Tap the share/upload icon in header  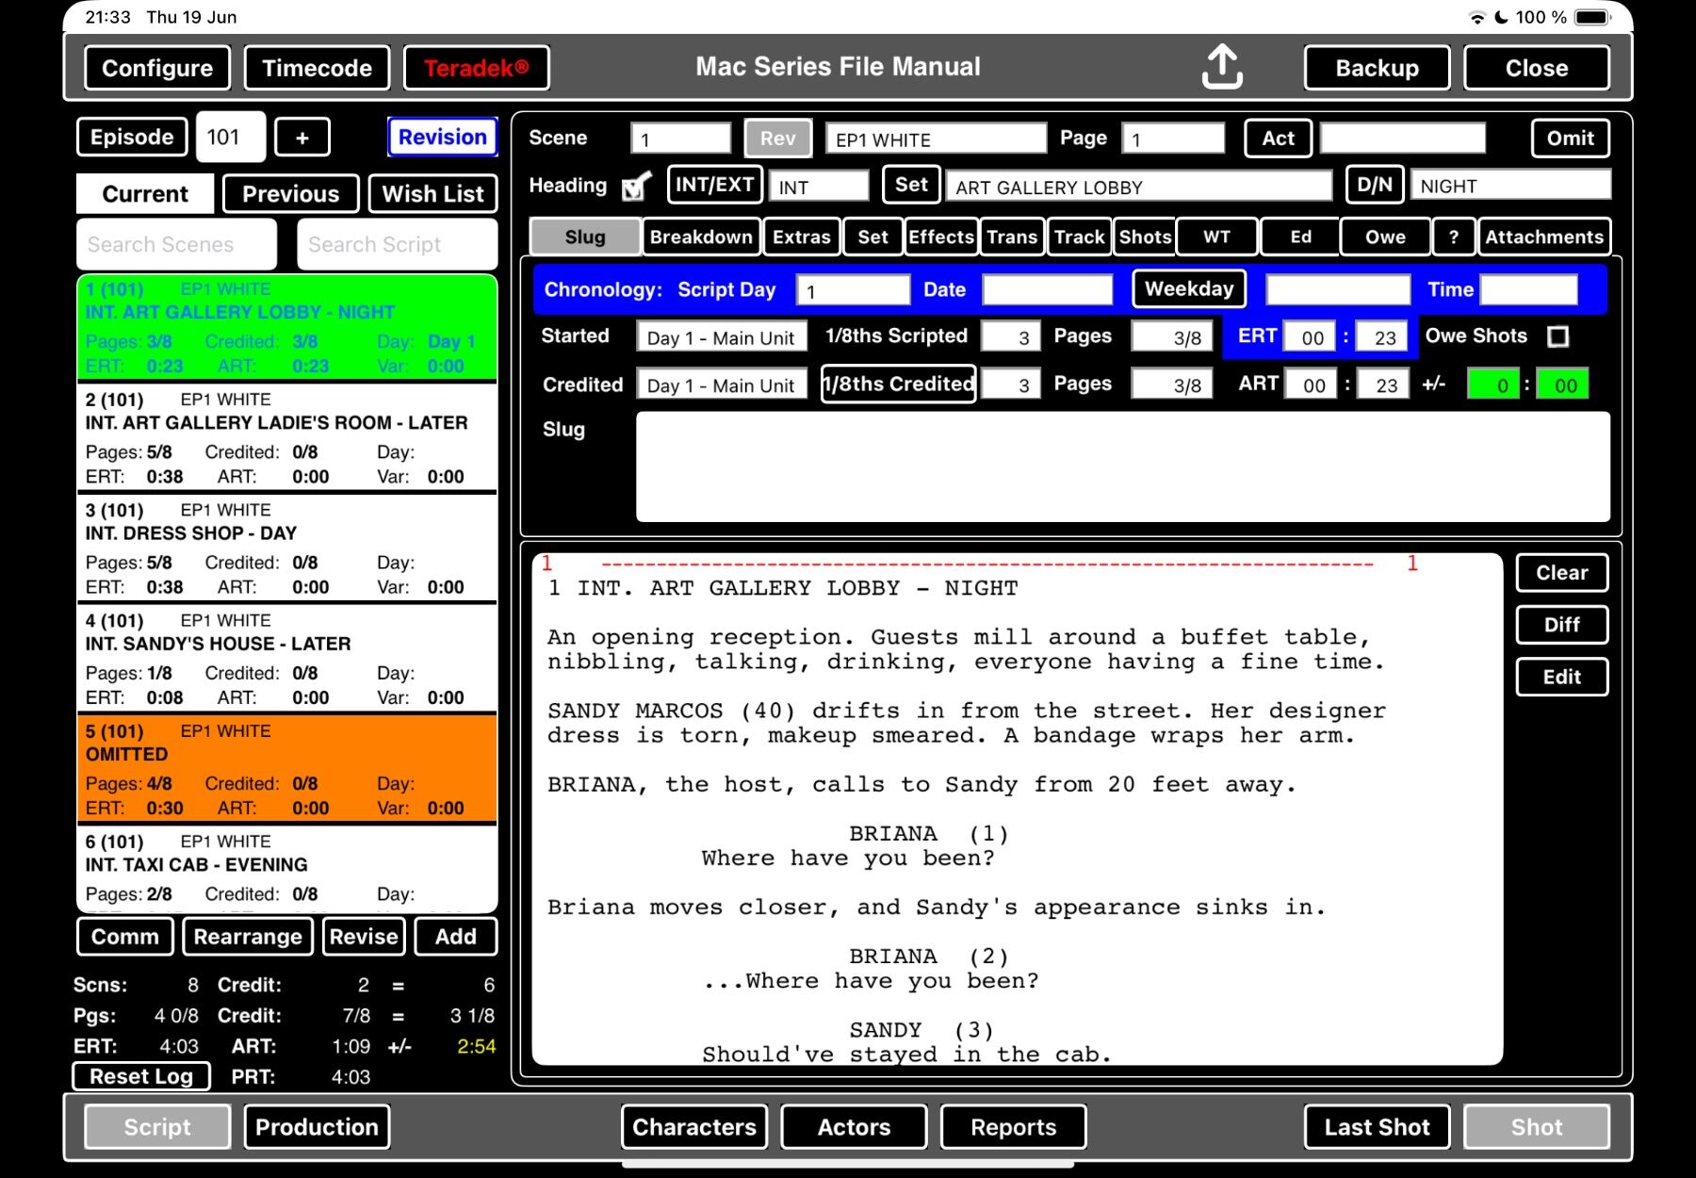click(x=1221, y=67)
